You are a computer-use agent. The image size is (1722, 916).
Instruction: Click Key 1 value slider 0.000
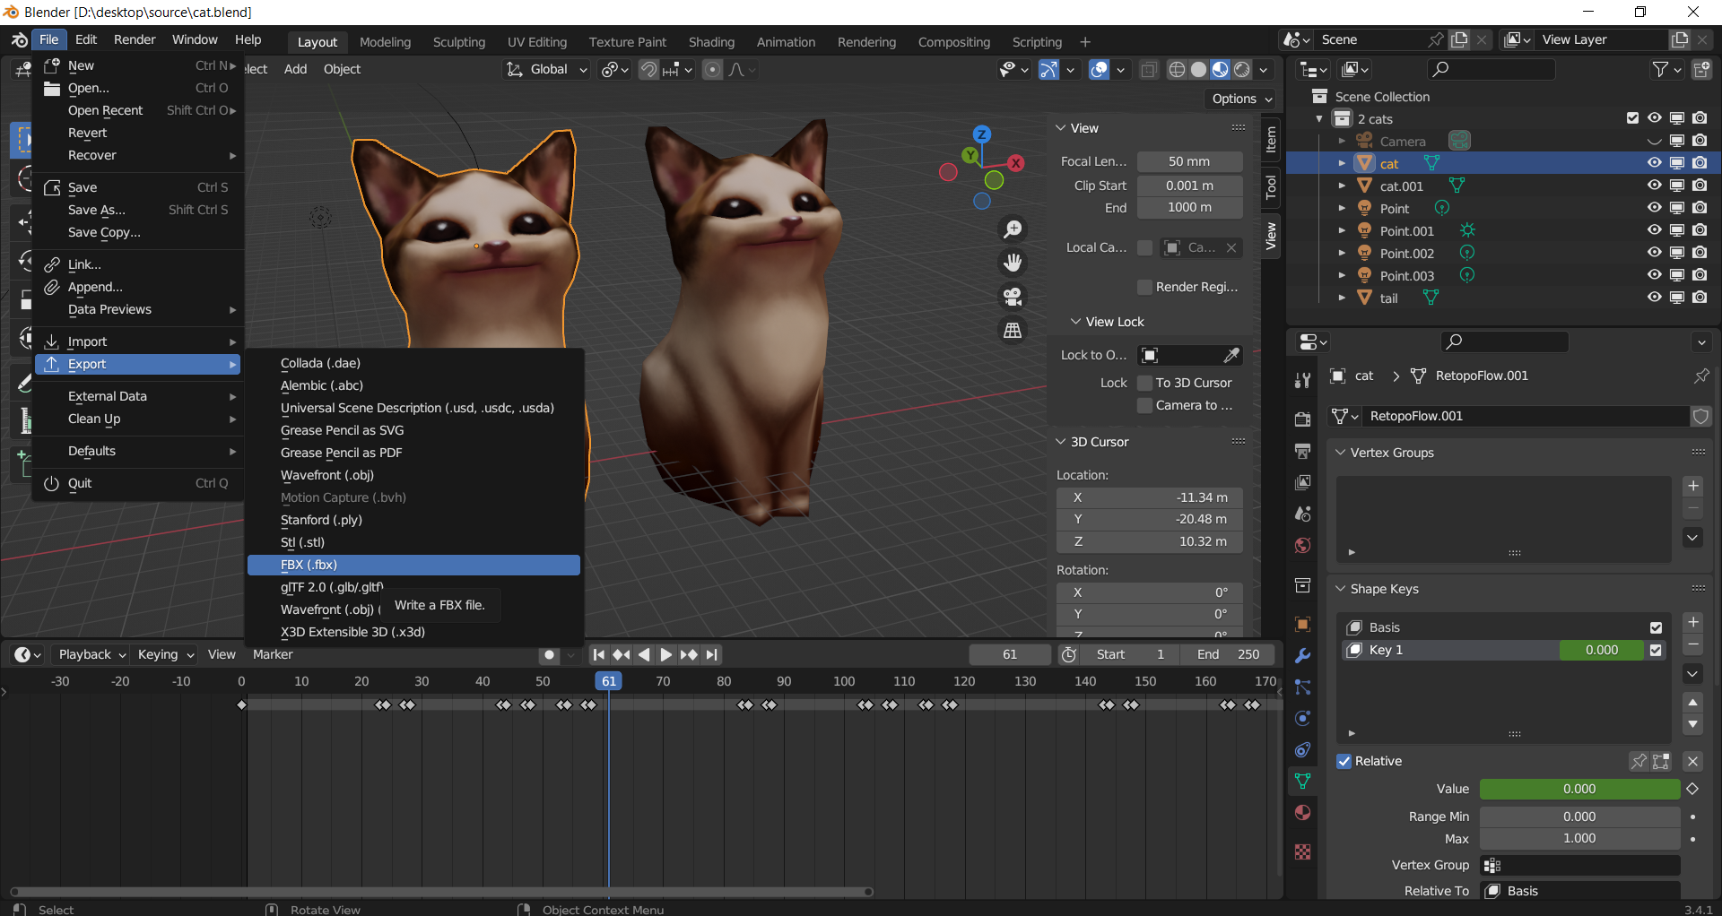coord(1602,650)
